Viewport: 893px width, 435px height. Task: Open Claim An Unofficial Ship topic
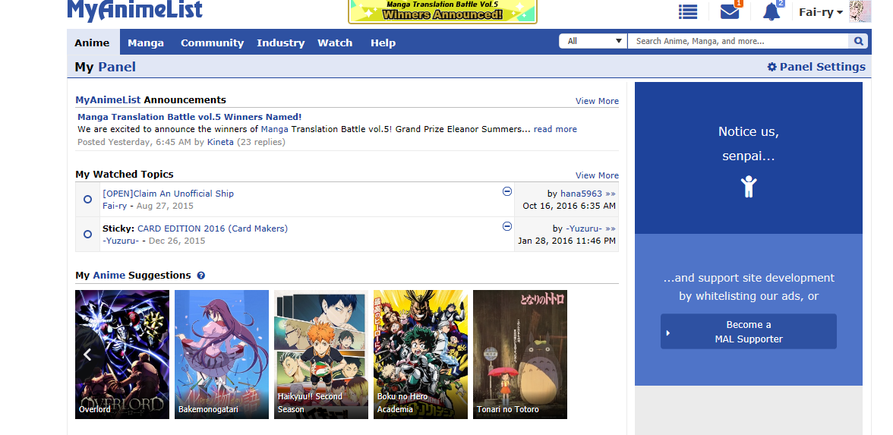168,194
